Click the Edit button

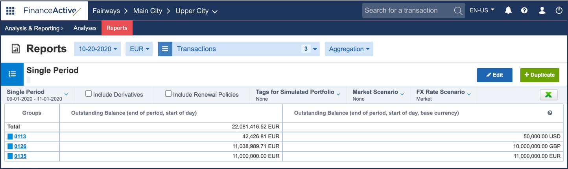[x=494, y=75]
